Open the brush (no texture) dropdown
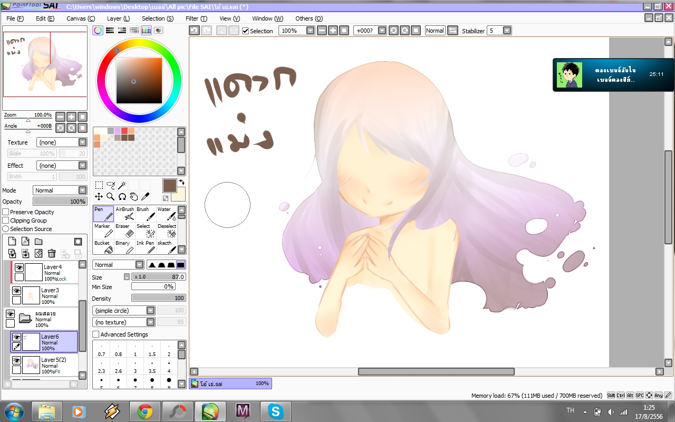The image size is (675, 422). (124, 322)
